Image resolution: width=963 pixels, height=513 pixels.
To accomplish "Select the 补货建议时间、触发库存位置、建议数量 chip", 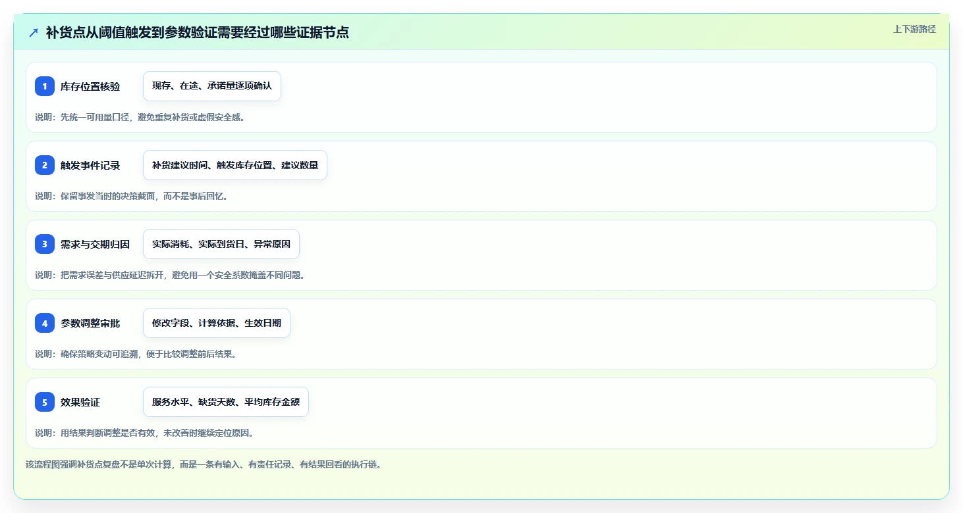I will click(x=235, y=165).
